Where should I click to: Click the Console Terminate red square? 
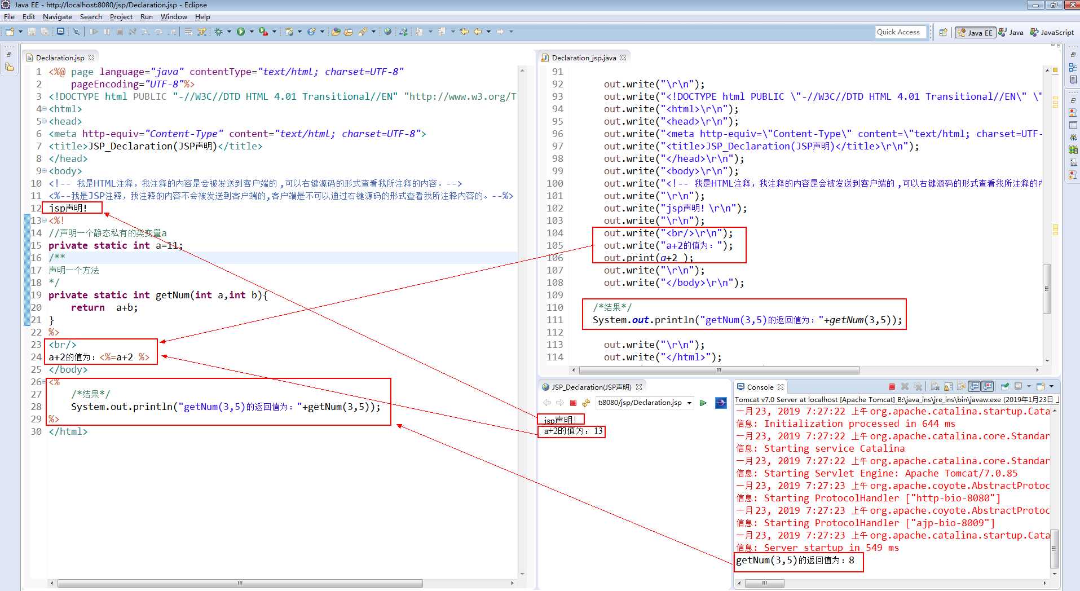click(x=892, y=387)
